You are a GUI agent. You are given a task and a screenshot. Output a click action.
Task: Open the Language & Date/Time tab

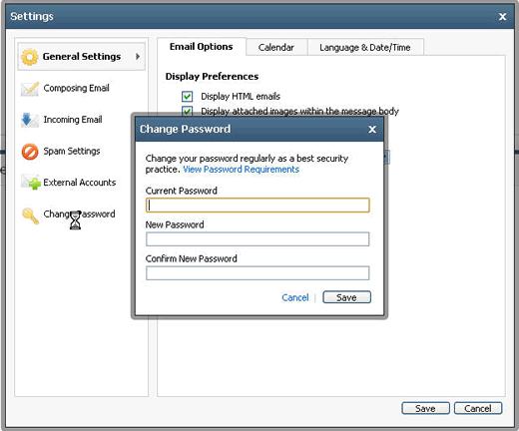365,48
